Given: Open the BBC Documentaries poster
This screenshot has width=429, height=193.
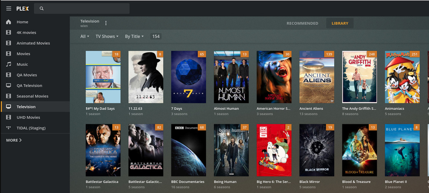Looking at the screenshot, I should (188, 150).
